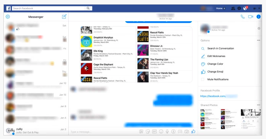This screenshot has height=139, width=266.
Task: Open the Messenger settings gear icon
Action: pyautogui.click(x=8, y=17)
